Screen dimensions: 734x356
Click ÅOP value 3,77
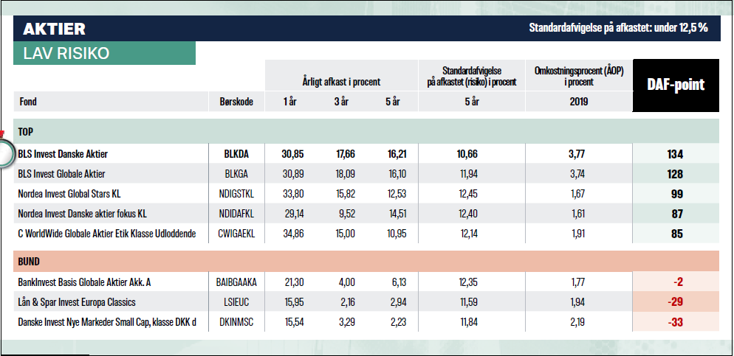click(x=577, y=154)
